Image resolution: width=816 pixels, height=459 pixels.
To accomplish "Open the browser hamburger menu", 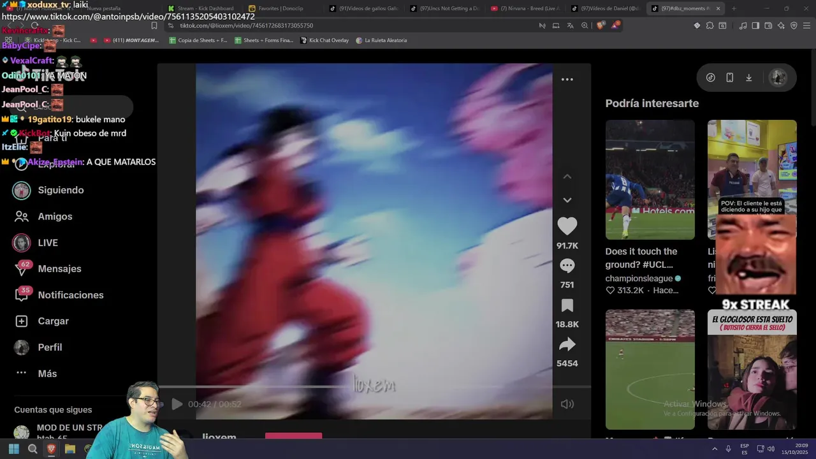I will click(x=807, y=25).
